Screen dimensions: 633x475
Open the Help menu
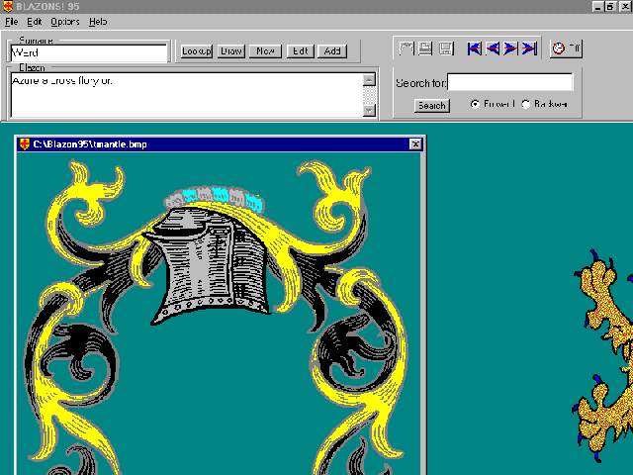click(98, 21)
